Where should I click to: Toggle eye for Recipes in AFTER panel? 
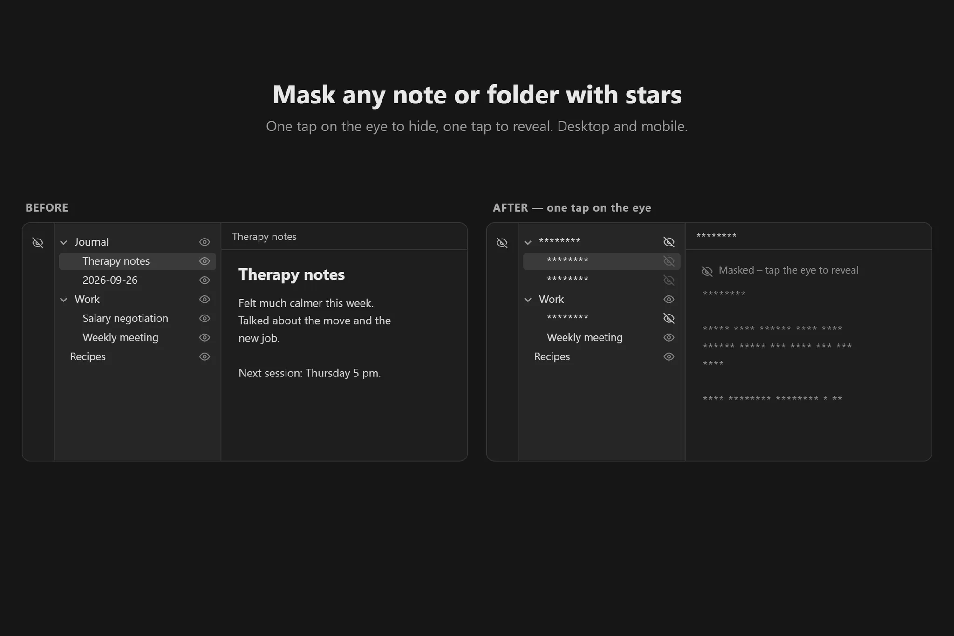[x=669, y=356]
